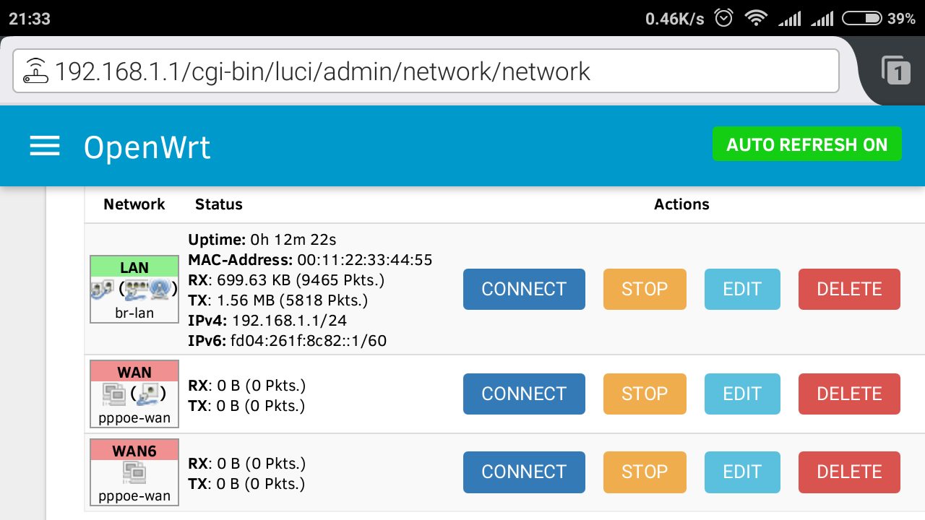The height and width of the screenshot is (520, 925).
Task: Stop the LAN interface
Action: 645,289
